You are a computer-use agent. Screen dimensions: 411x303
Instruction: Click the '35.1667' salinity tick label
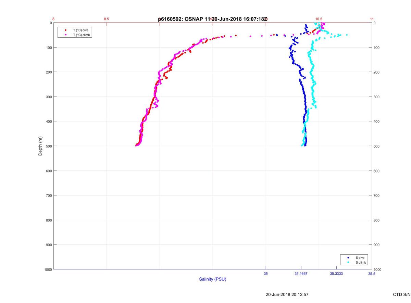pyautogui.click(x=301, y=274)
